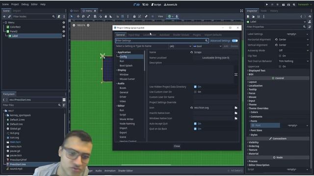Switch to the 3D workspace

point(145,4)
